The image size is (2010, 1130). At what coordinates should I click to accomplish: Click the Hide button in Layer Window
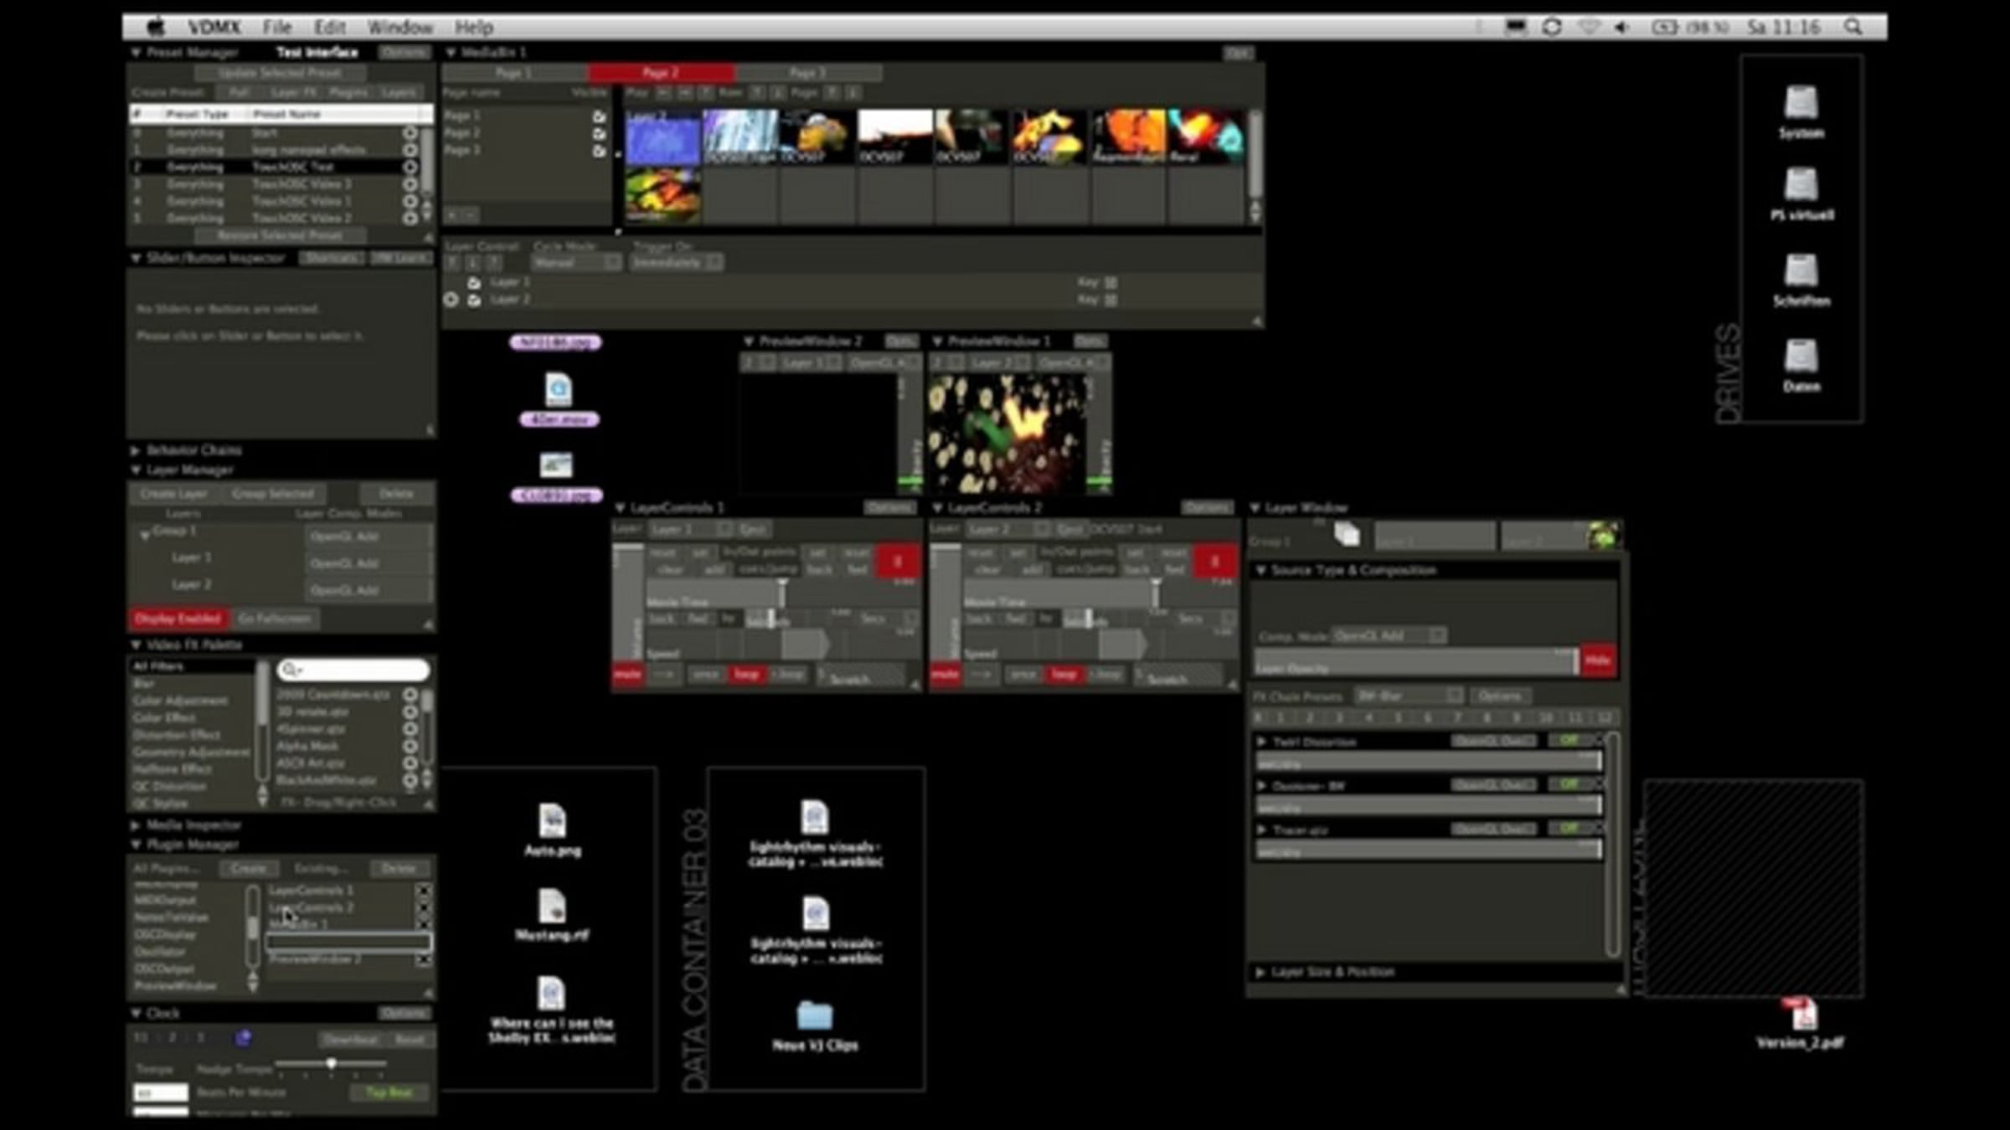1598,660
